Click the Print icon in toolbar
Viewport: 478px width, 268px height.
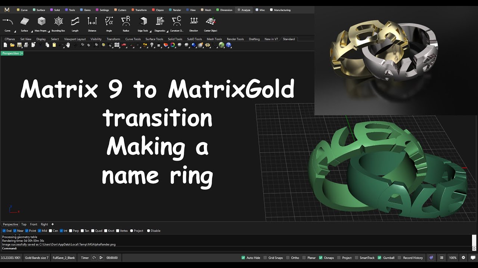tap(26, 45)
